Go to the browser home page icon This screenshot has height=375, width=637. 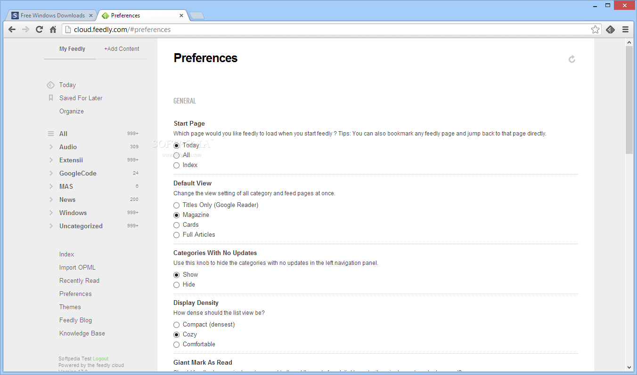[53, 29]
